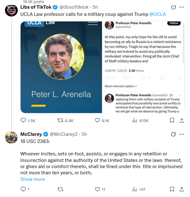Share the Libs of TikTok post
The height and width of the screenshot is (197, 190).
click(x=182, y=121)
